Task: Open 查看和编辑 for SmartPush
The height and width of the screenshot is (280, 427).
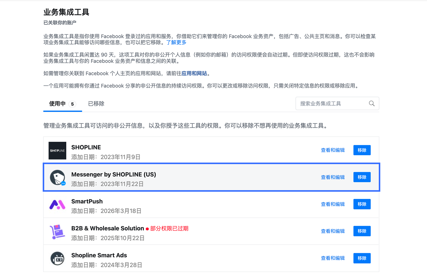Action: 333,204
